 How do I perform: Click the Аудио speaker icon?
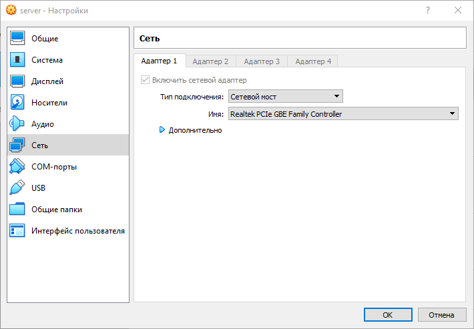pos(17,124)
